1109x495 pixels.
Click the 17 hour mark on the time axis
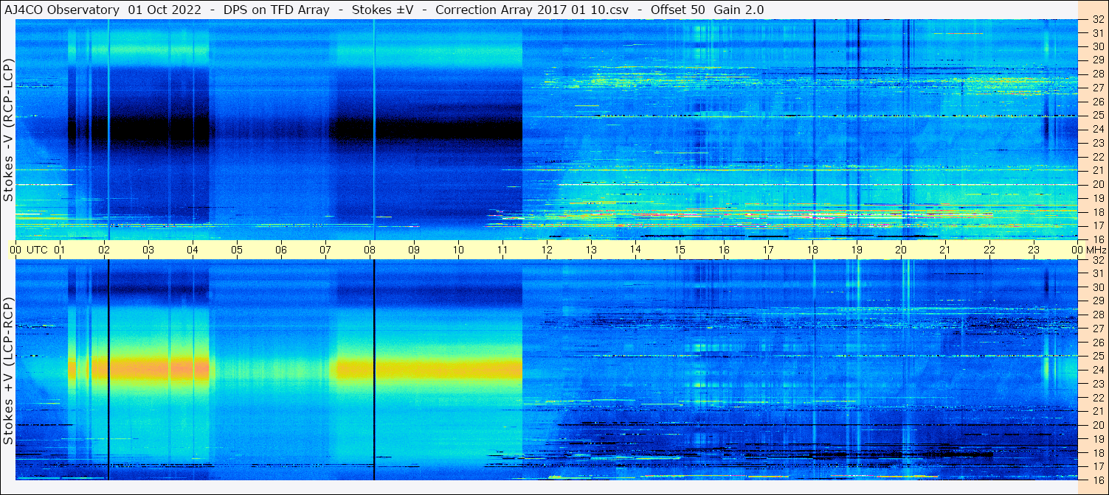(x=768, y=250)
